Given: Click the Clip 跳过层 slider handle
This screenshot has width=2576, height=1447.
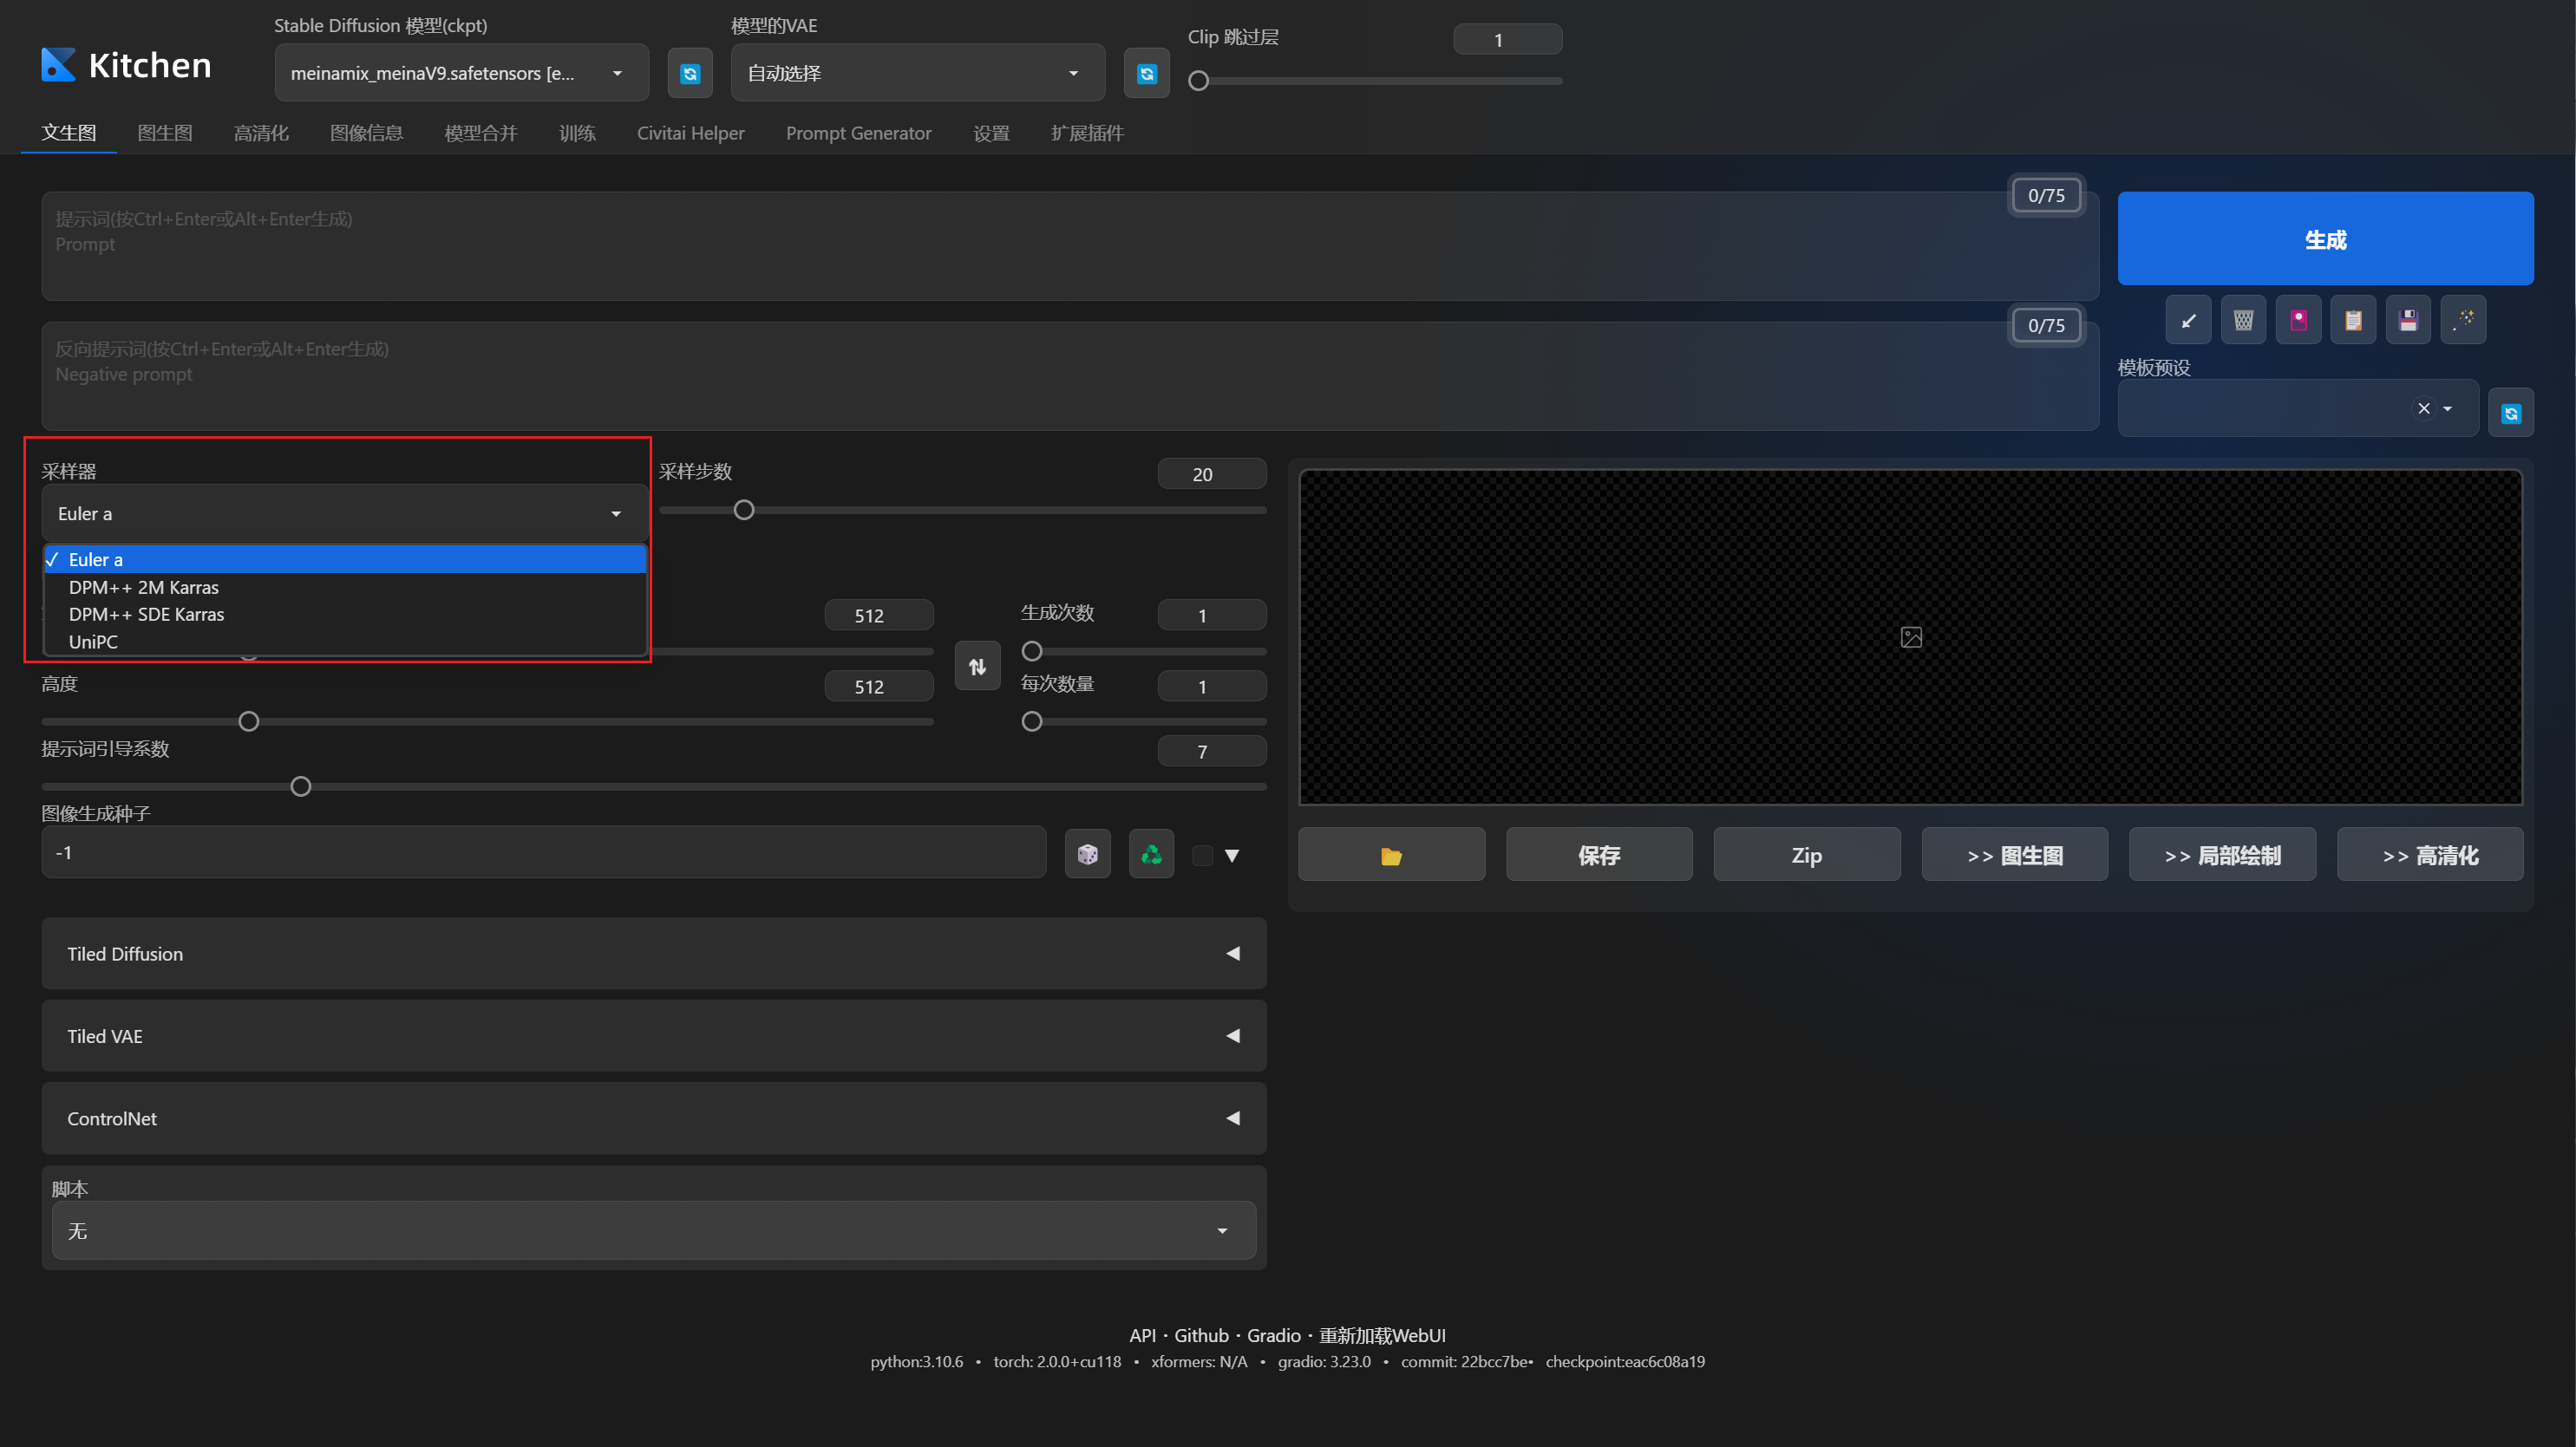Looking at the screenshot, I should [x=1198, y=81].
